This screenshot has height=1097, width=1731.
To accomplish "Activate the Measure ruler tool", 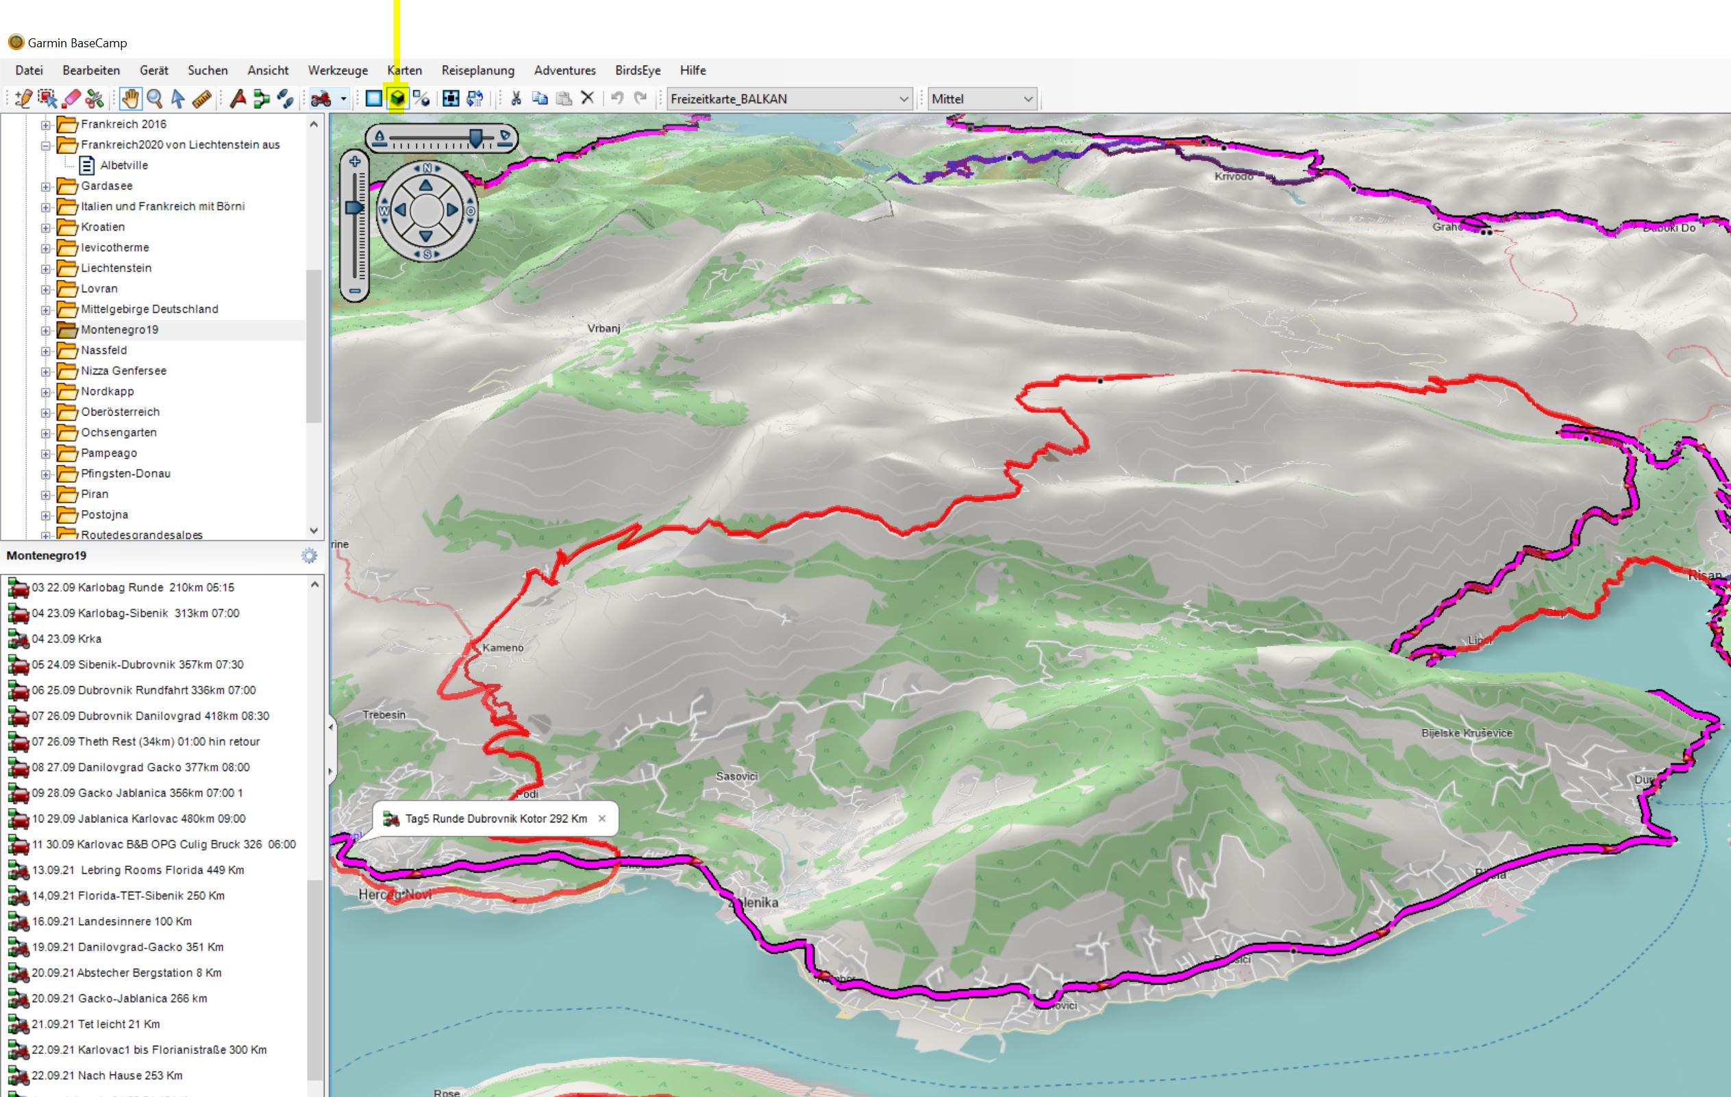I will pos(202,99).
